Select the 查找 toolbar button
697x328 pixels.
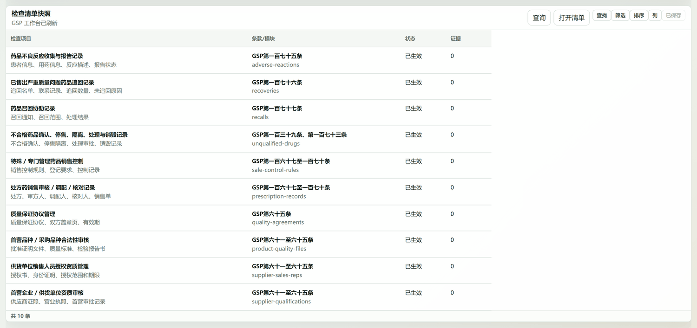tap(602, 15)
